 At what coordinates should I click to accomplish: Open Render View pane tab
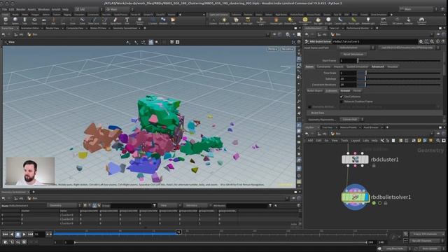click(x=52, y=28)
